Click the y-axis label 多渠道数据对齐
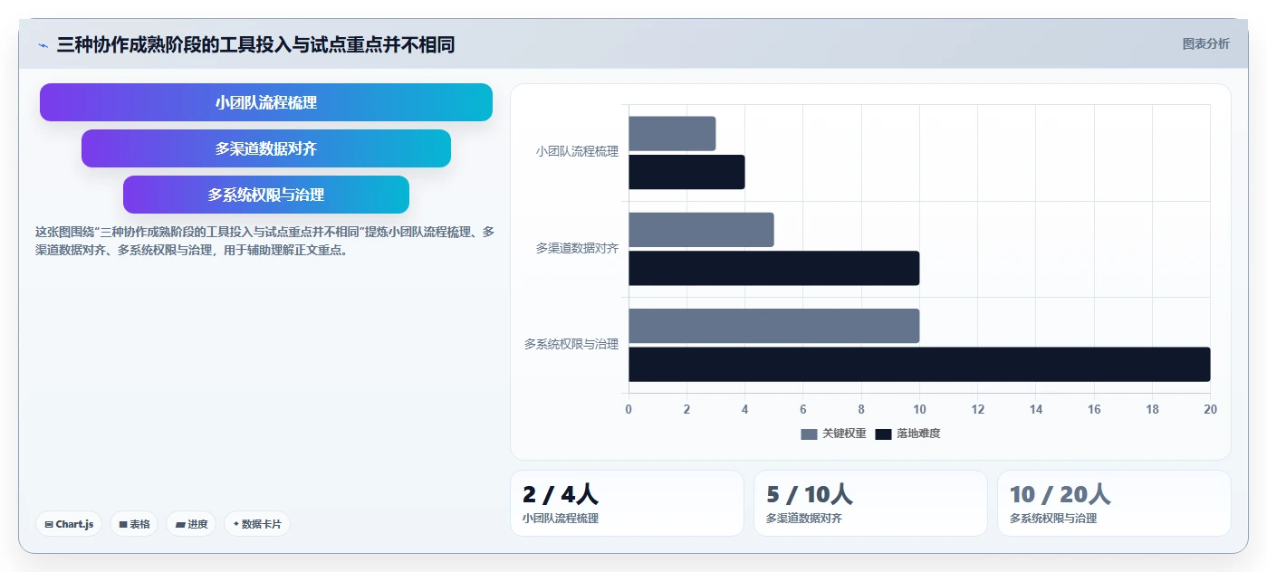The height and width of the screenshot is (572, 1267). pyautogui.click(x=577, y=248)
